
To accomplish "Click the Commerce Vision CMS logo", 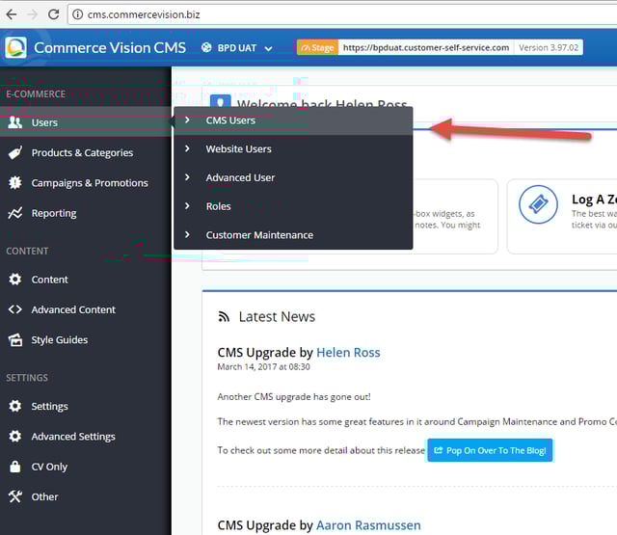I will point(16,47).
